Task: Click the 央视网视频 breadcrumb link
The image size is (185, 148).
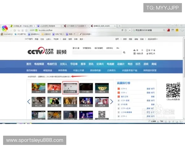Action: (x=32, y=76)
